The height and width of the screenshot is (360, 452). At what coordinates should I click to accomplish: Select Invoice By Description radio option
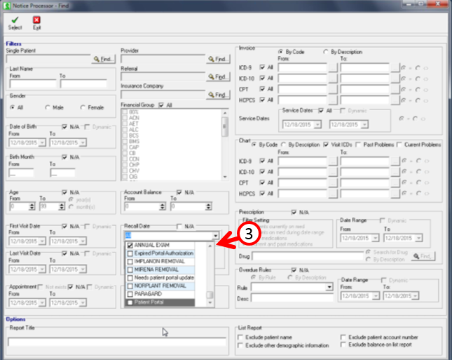tap(325, 51)
